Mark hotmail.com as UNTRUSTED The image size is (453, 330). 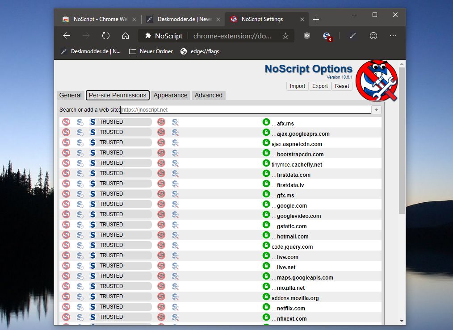[x=161, y=235]
